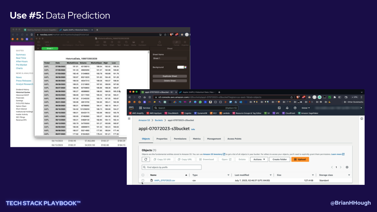Open CloudWatch shortcut in favorites bar
This screenshot has width=377, height=212.
click(x=172, y=113)
